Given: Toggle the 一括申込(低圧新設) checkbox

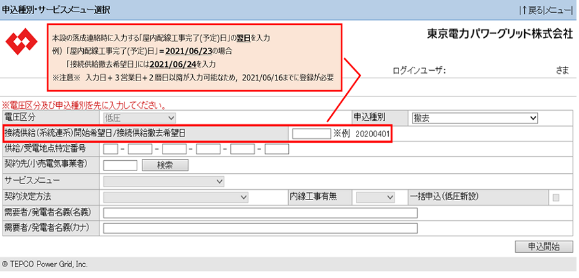Looking at the screenshot, I should pyautogui.click(x=556, y=198).
